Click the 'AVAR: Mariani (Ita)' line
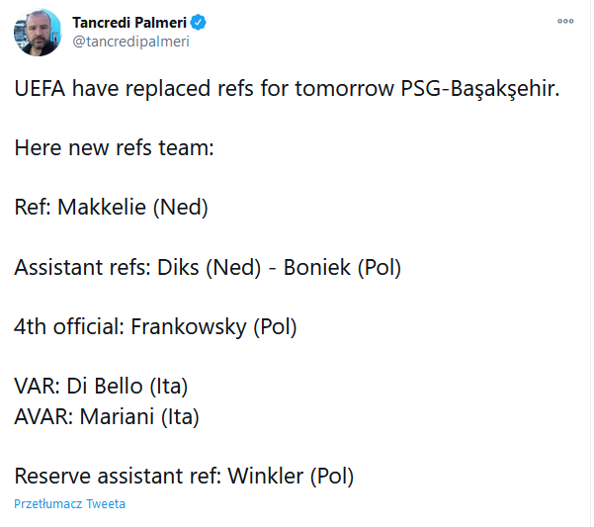This screenshot has width=594, height=527. (x=107, y=416)
